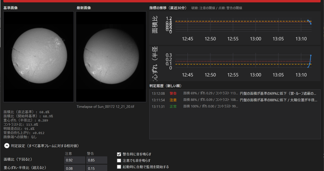Click the 画像端への接触: なし reading
Image resolution: width=324 pixels, height=171 pixels.
click(x=20, y=137)
